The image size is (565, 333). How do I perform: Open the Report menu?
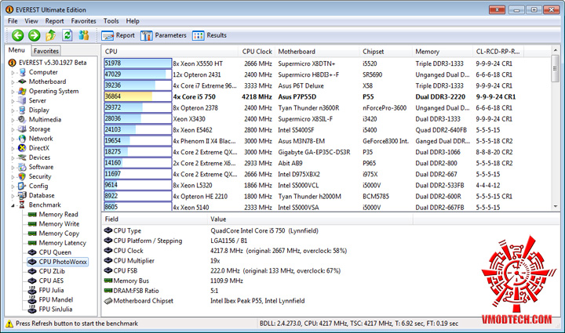click(54, 21)
